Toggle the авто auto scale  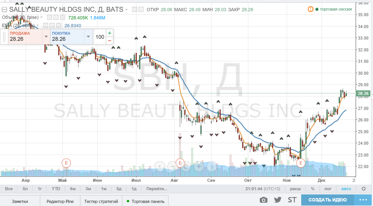(346, 189)
